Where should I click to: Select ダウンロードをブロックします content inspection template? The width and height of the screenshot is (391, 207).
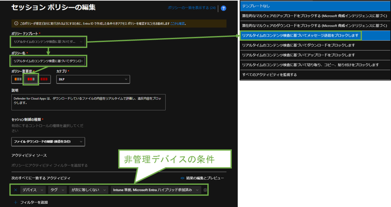315,45
